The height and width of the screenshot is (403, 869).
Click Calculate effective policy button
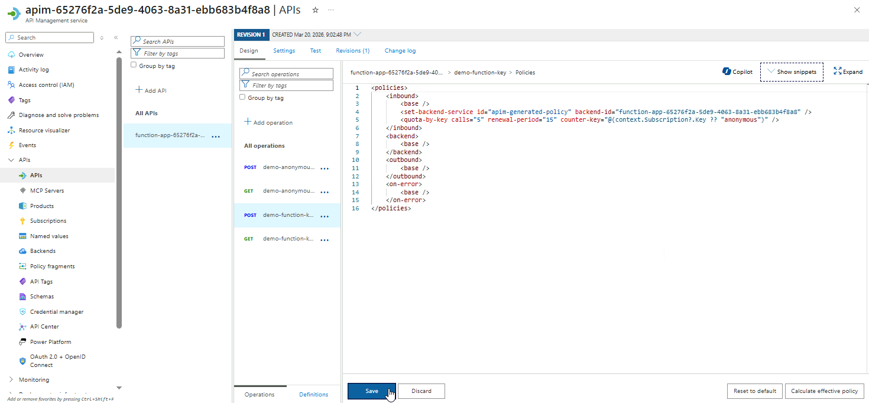pyautogui.click(x=824, y=391)
